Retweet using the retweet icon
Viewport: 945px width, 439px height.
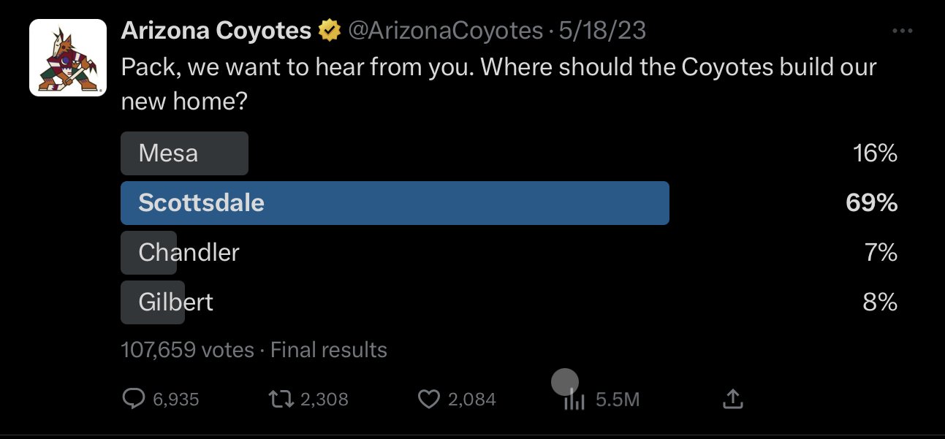282,399
